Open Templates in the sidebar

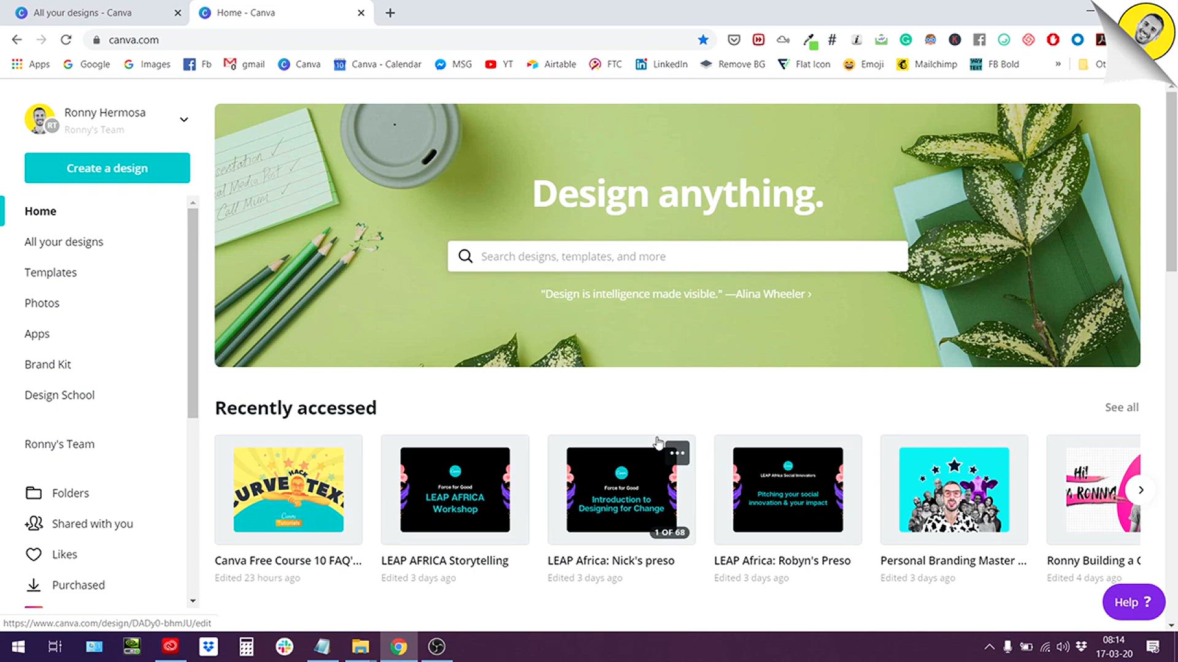[50, 272]
